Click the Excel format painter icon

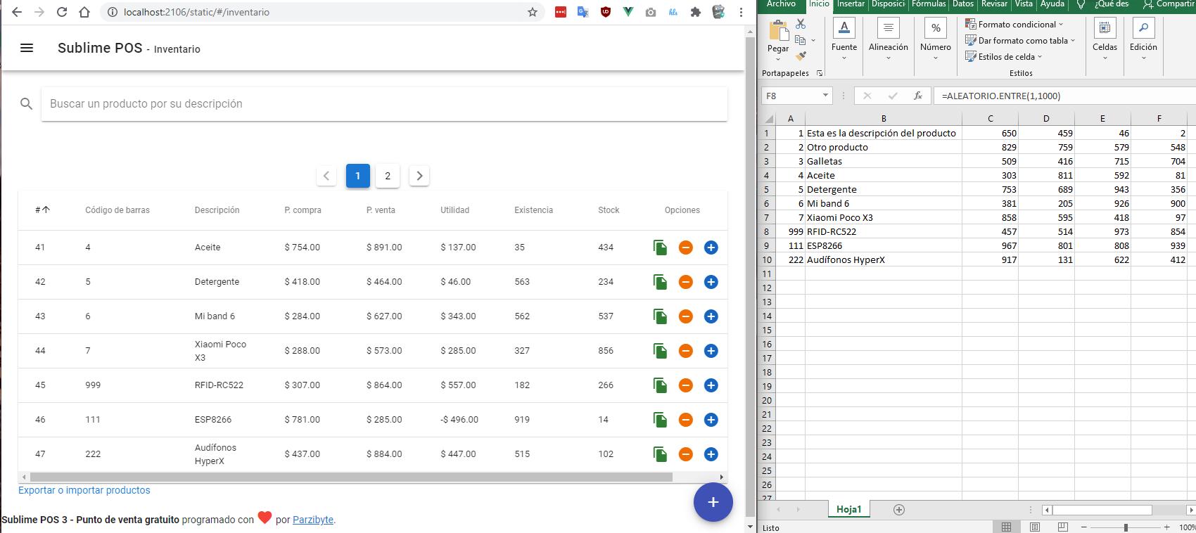pos(801,56)
